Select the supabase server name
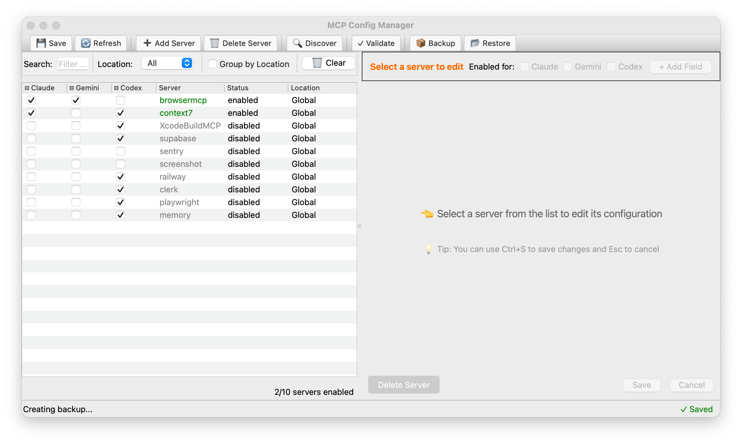The width and height of the screenshot is (742, 444). (x=178, y=138)
